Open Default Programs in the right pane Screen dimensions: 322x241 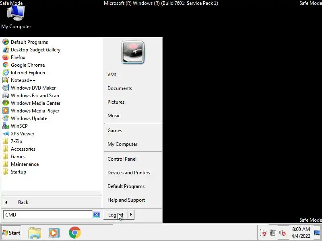[126, 186]
